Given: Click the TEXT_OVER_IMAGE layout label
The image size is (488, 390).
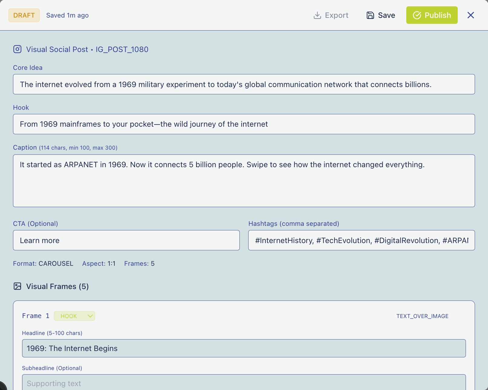Looking at the screenshot, I should pyautogui.click(x=422, y=316).
